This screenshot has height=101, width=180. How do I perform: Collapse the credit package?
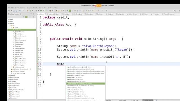coord(12,27)
